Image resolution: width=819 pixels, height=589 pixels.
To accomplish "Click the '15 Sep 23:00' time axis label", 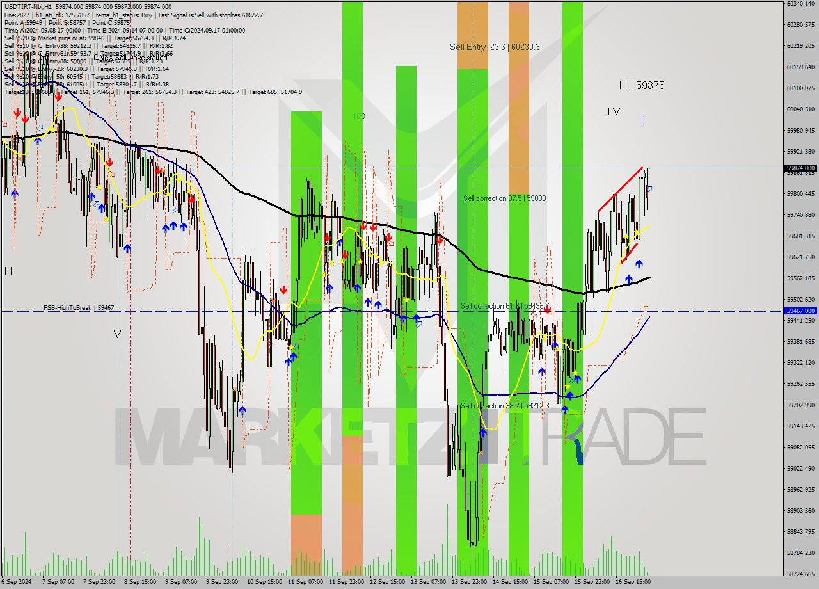I will tap(592, 582).
